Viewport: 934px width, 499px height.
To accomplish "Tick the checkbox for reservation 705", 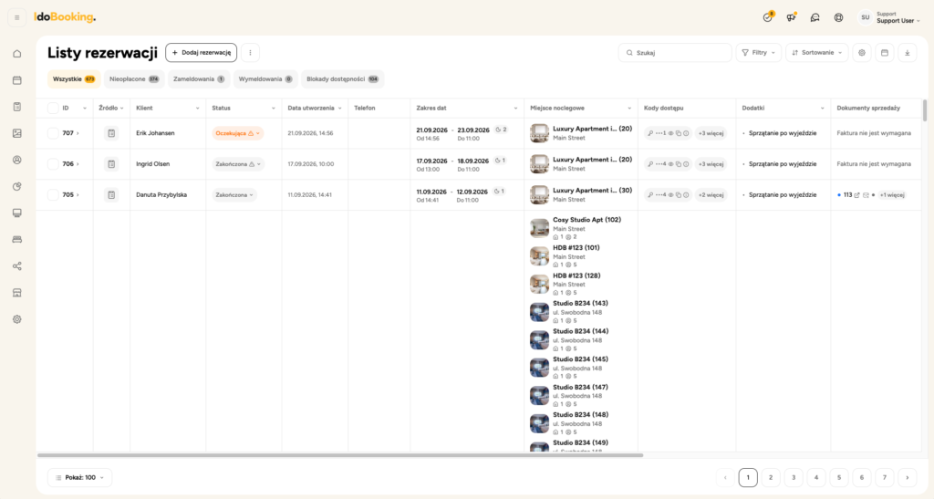I will coord(53,194).
